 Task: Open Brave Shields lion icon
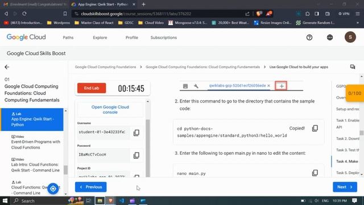tap(259, 14)
